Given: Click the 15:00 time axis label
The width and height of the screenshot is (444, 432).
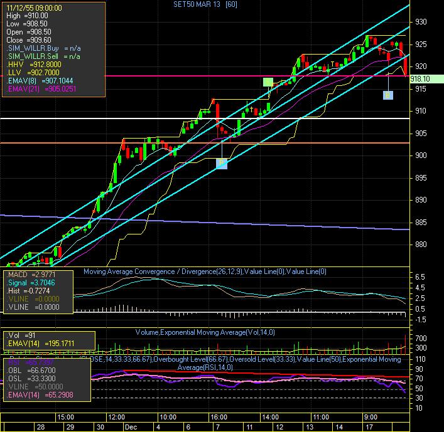Looking at the screenshot, I should [65, 418].
